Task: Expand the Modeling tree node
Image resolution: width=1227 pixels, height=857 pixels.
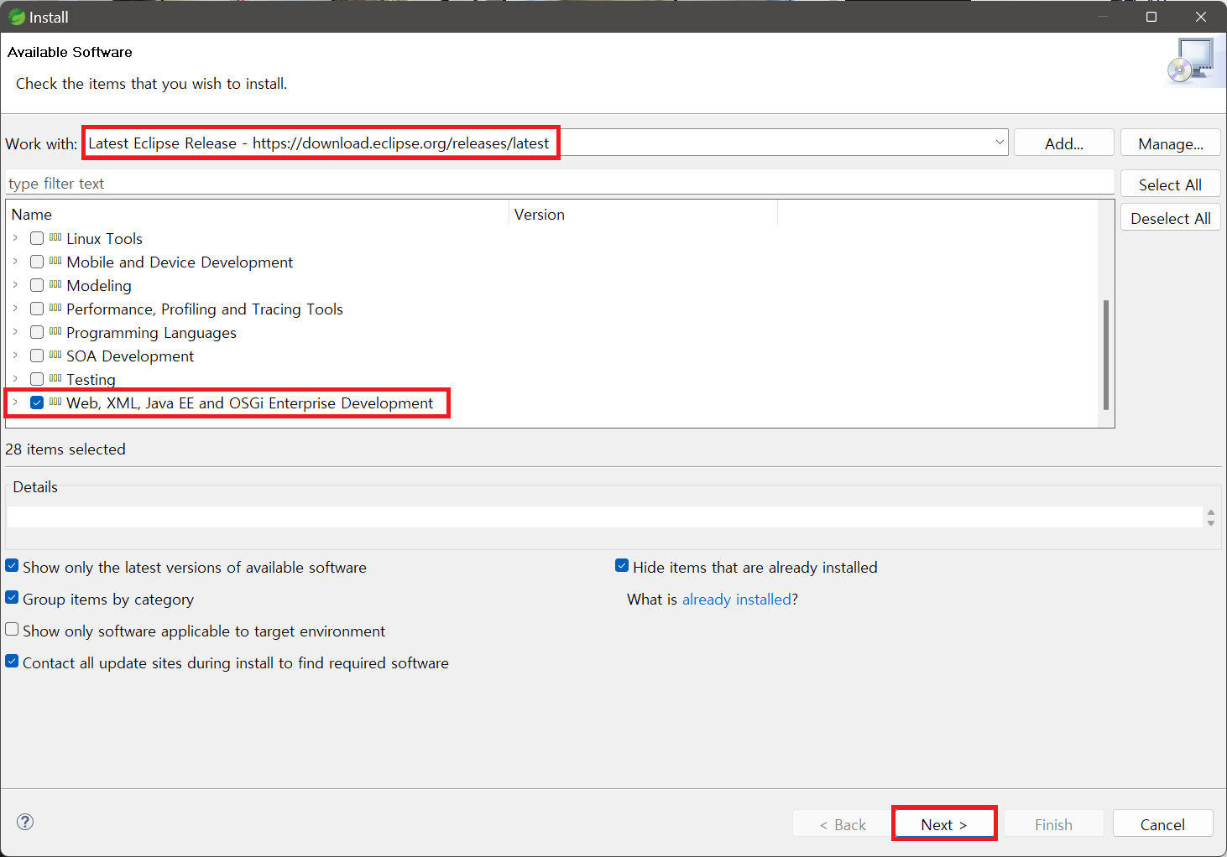Action: (x=15, y=285)
